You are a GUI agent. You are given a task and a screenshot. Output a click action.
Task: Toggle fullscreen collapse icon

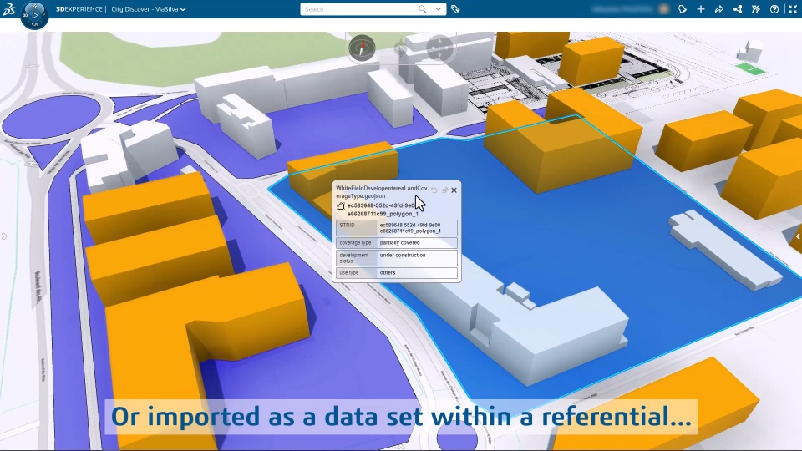pyautogui.click(x=793, y=9)
